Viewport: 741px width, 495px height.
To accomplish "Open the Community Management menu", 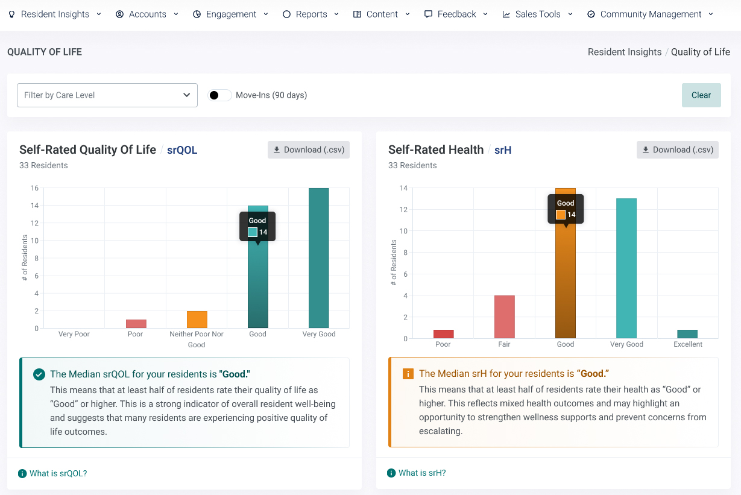I will [x=650, y=14].
